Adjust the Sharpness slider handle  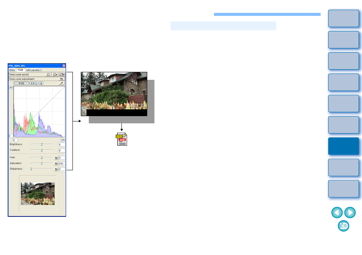point(31,169)
